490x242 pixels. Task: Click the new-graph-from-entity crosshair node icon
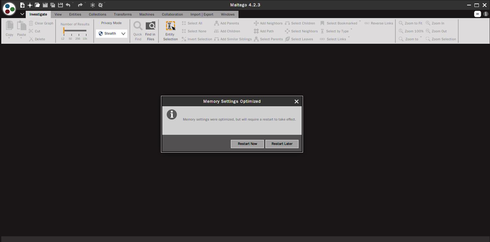[x=30, y=5]
